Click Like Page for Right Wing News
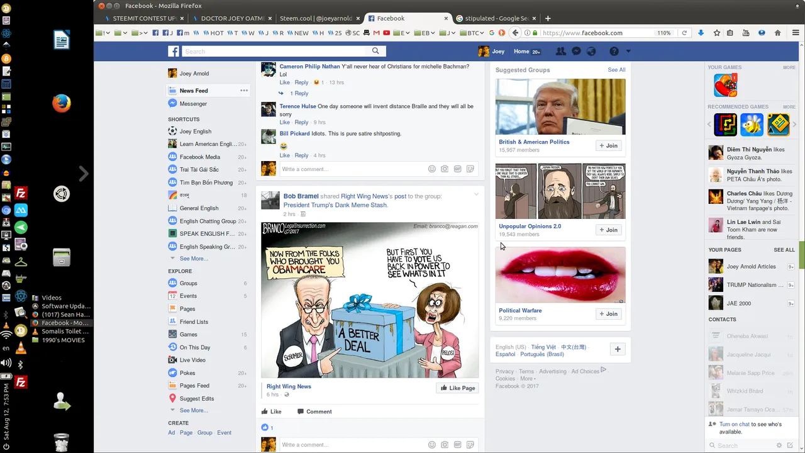The image size is (805, 453). pyautogui.click(x=457, y=388)
